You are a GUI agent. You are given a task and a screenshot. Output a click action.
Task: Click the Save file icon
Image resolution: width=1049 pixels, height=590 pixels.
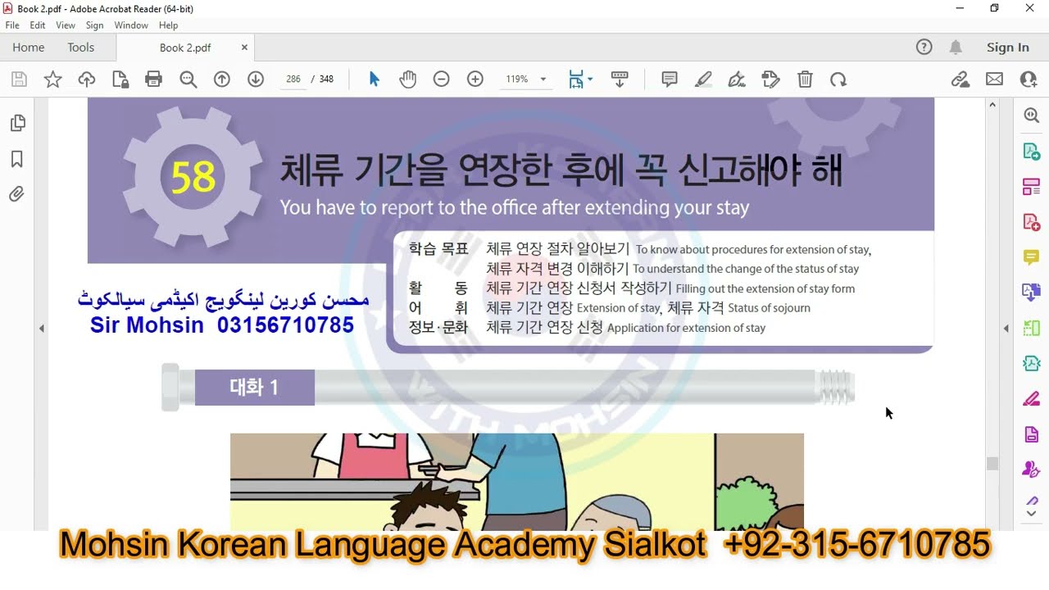coord(19,79)
